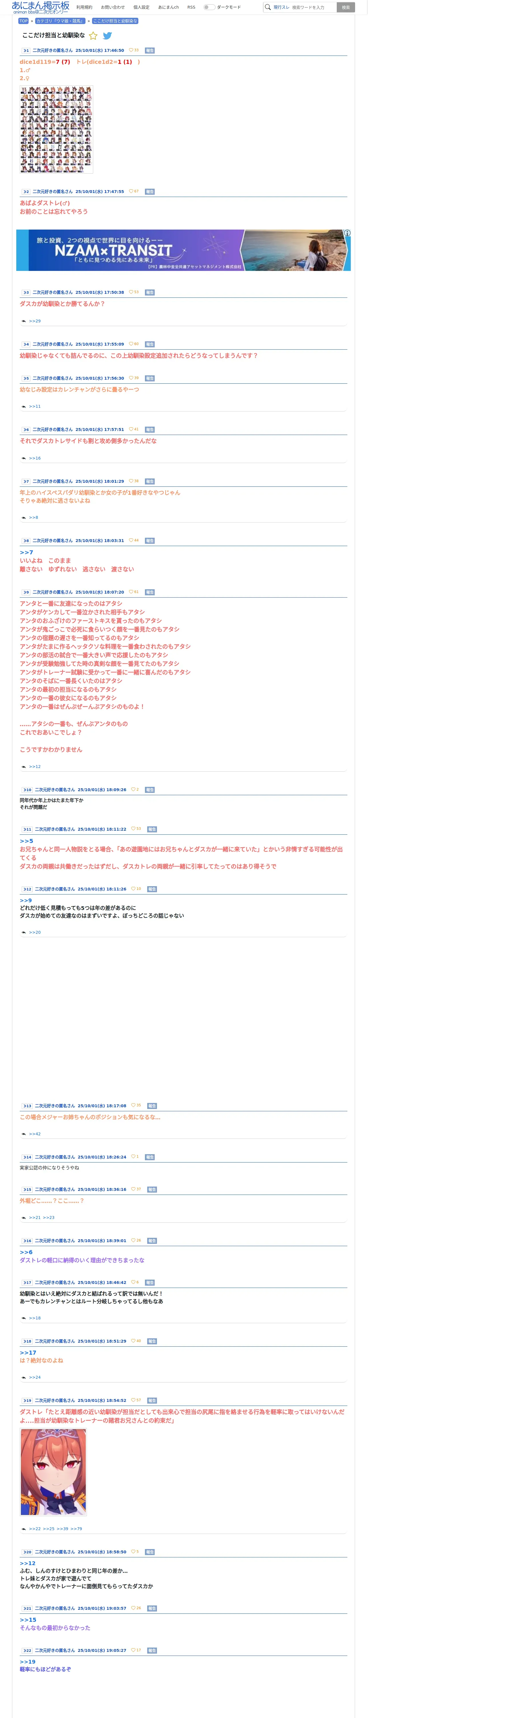The height and width of the screenshot is (1718, 518).
Task: Click the NZAM×TRANSIT advertisement banner
Action: pos(183,250)
